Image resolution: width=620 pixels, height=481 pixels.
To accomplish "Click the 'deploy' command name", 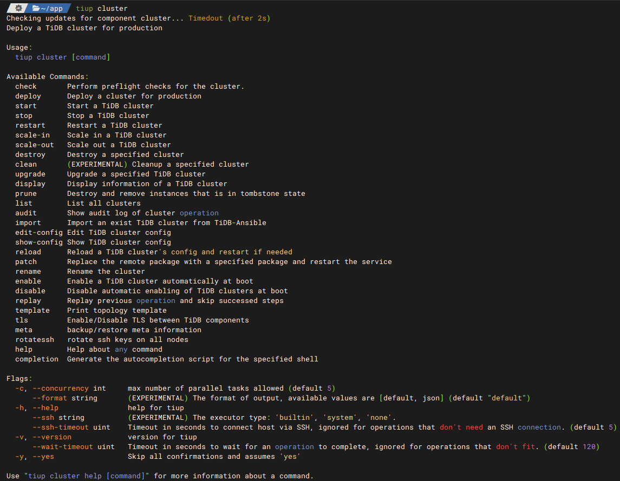I will coord(28,96).
